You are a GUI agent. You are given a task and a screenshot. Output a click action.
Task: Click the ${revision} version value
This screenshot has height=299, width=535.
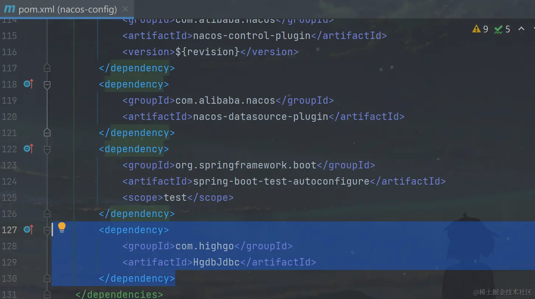click(x=208, y=52)
